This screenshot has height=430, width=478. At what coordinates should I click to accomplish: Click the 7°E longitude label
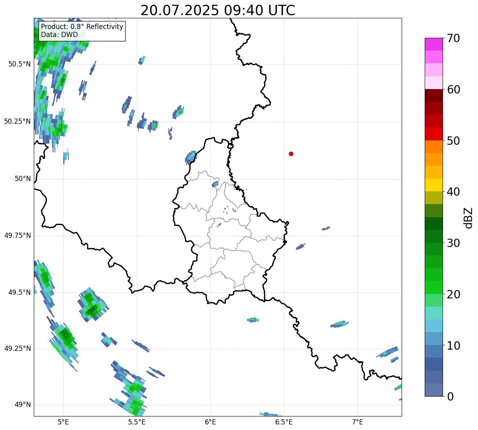click(358, 422)
